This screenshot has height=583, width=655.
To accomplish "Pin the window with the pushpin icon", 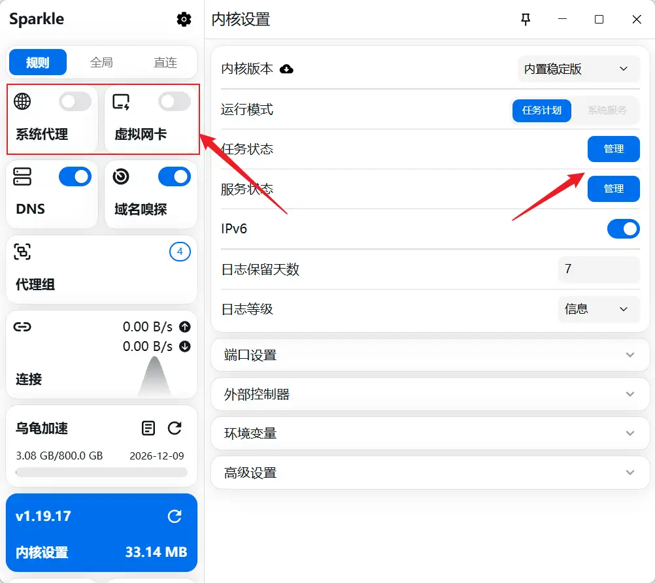I will (526, 20).
